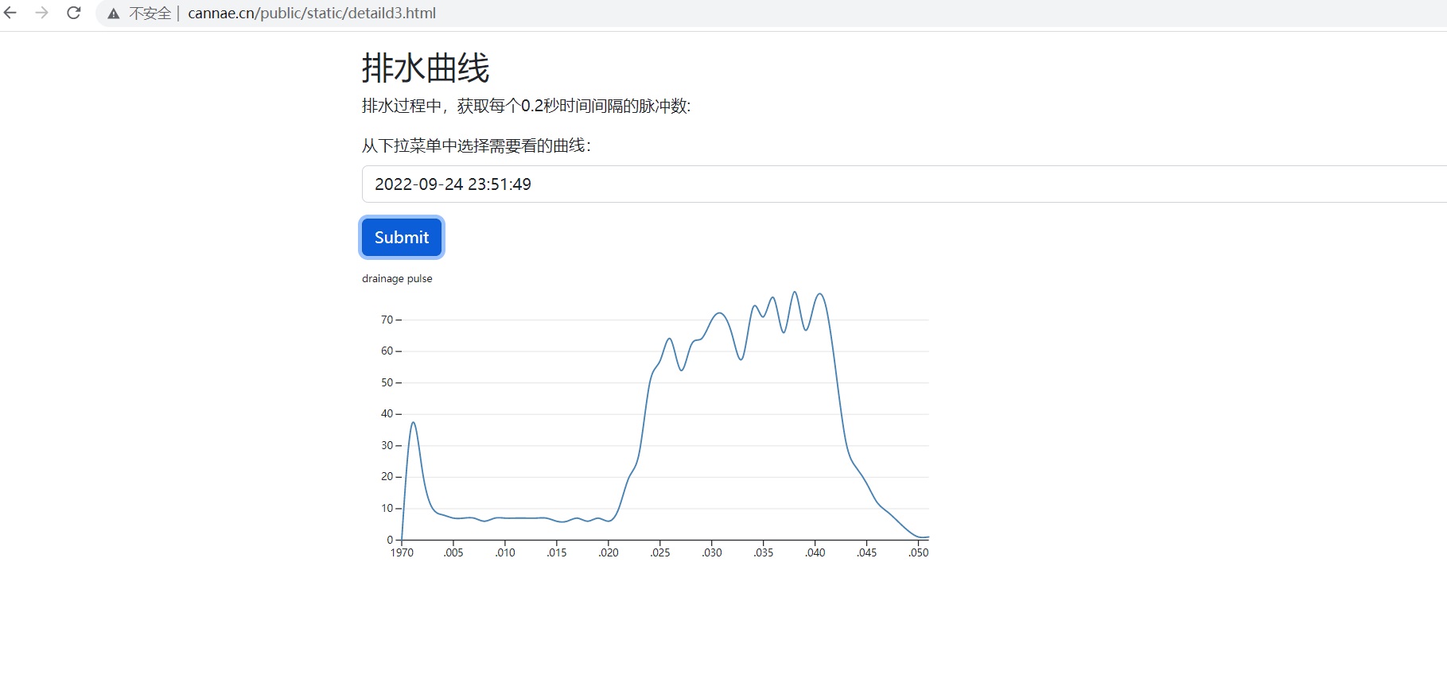
Task: Click the 10 y-axis tick label
Action: (387, 508)
